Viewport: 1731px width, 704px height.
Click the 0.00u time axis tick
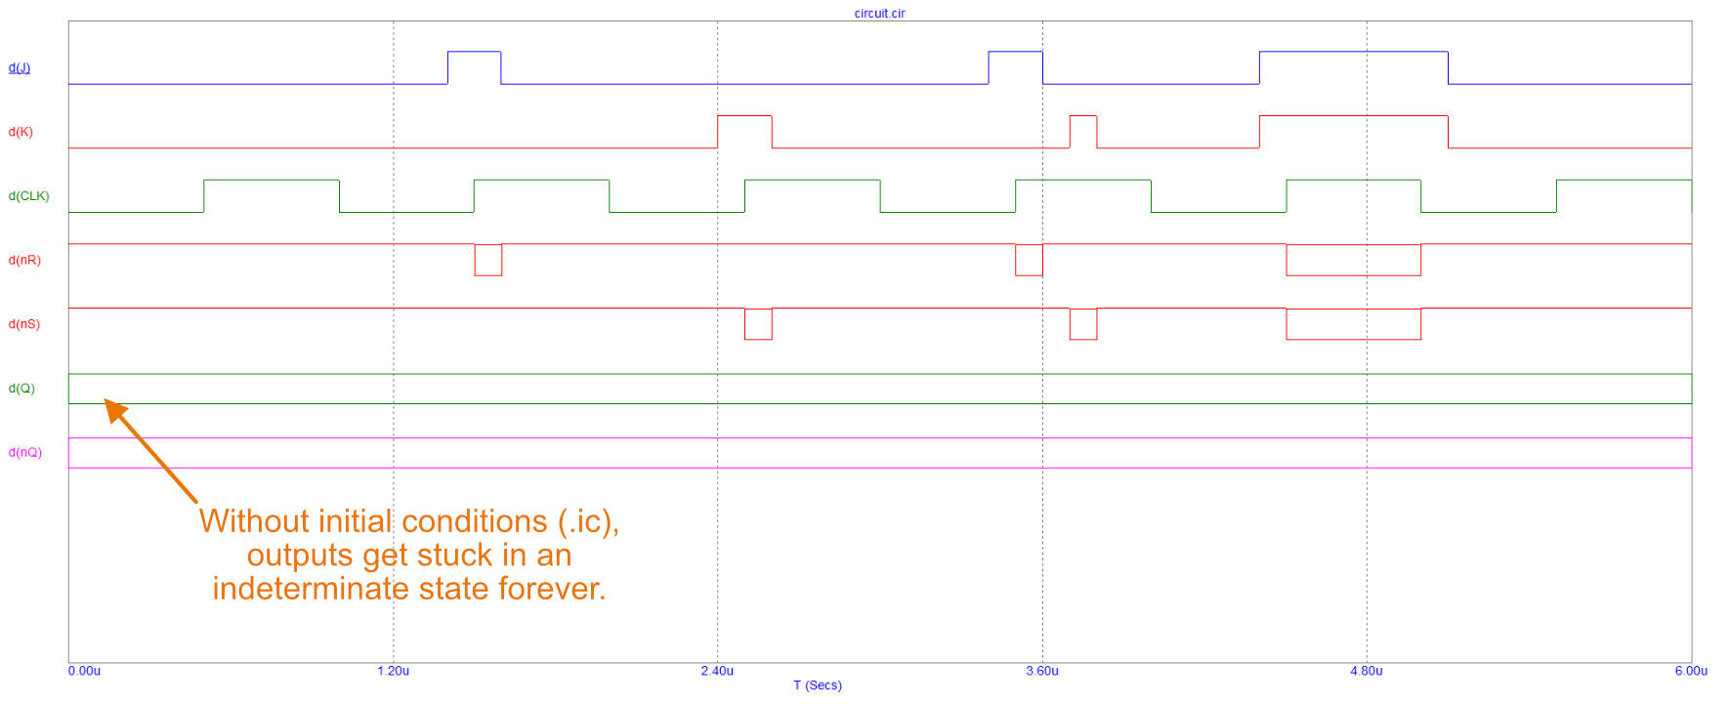coord(84,671)
